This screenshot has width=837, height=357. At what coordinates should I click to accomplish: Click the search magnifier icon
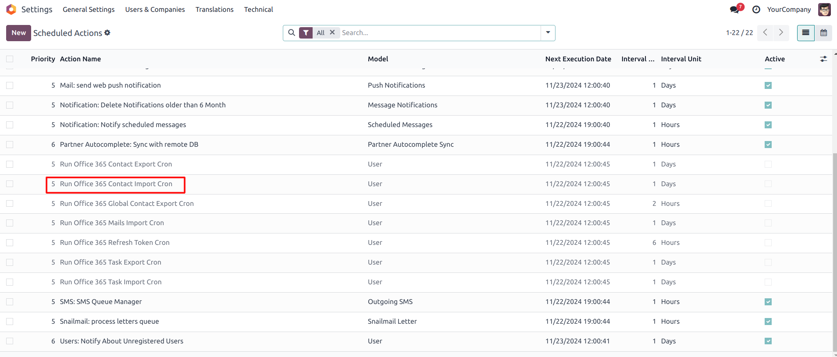(292, 33)
